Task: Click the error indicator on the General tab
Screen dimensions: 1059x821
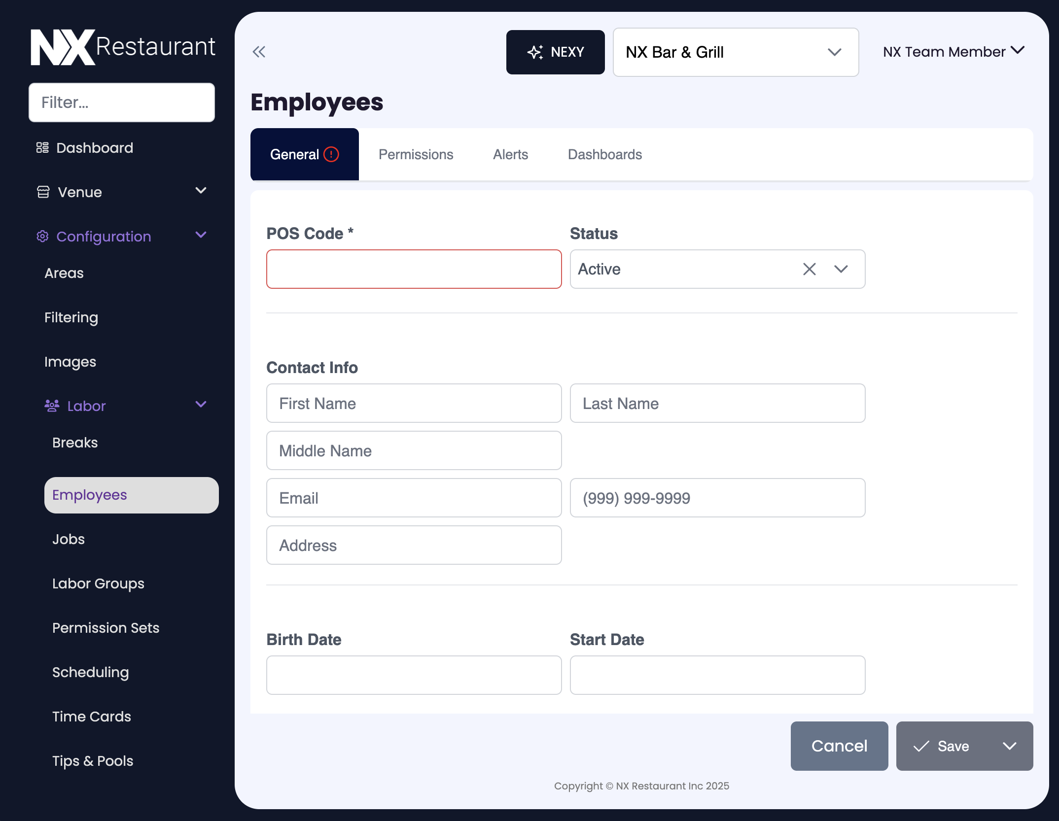Action: click(331, 154)
